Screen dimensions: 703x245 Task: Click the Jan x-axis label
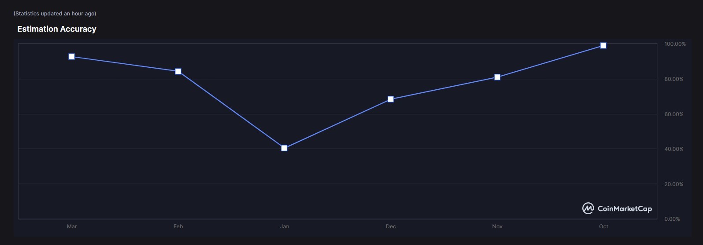(285, 227)
